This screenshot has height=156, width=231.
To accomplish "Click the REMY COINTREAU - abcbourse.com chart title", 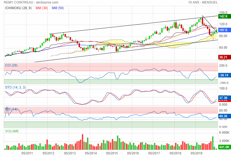I will click(31, 2).
